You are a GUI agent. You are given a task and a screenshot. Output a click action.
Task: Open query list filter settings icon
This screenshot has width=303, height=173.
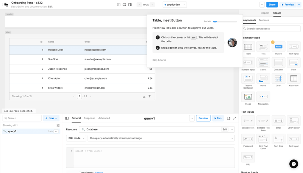click(58, 126)
